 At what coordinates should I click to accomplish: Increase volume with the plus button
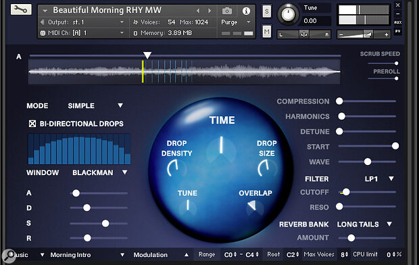click(x=387, y=34)
